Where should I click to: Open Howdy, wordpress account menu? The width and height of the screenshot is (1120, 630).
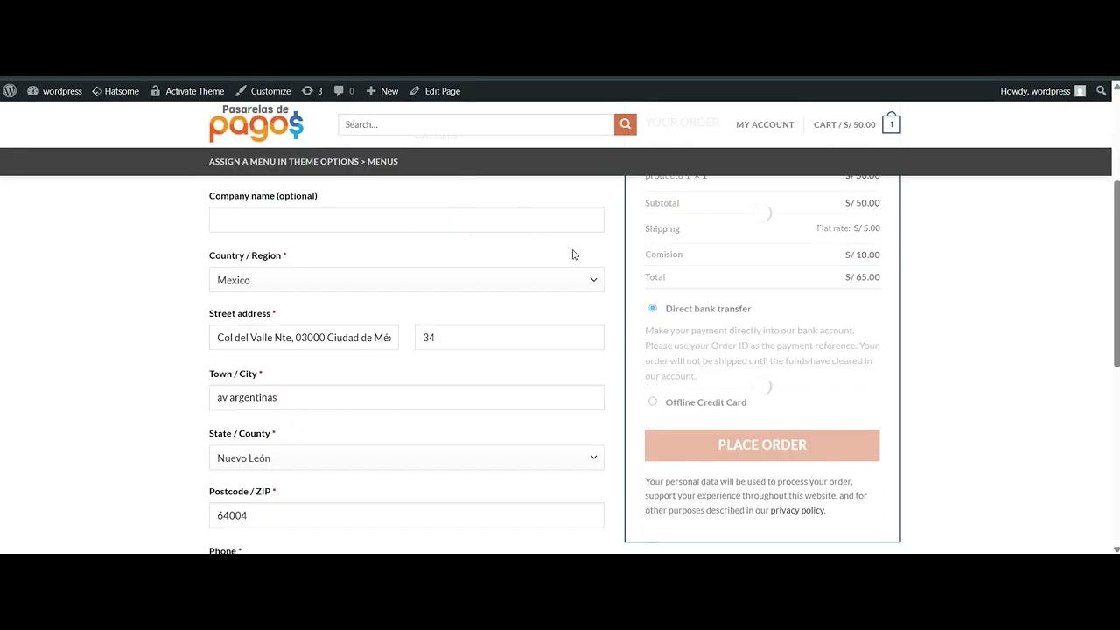[x=1043, y=91]
